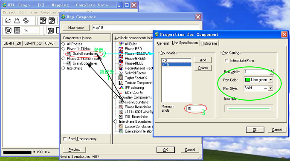Select the Taylor Factor X icon
The width and height of the screenshot is (290, 161).
click(121, 78)
